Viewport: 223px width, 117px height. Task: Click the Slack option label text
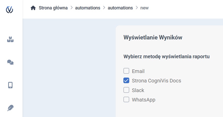[138, 90]
